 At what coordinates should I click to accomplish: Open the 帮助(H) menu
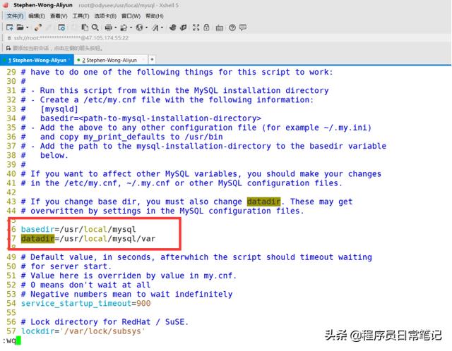click(155, 16)
